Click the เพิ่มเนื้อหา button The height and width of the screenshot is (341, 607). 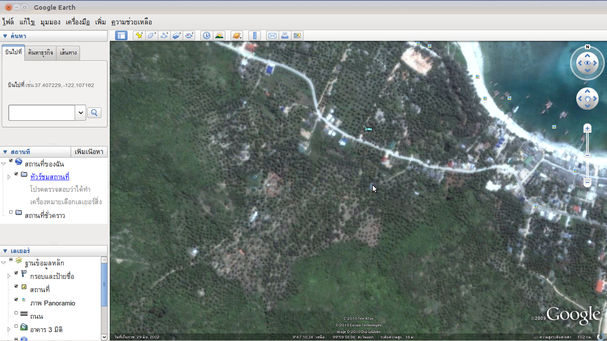pos(89,152)
